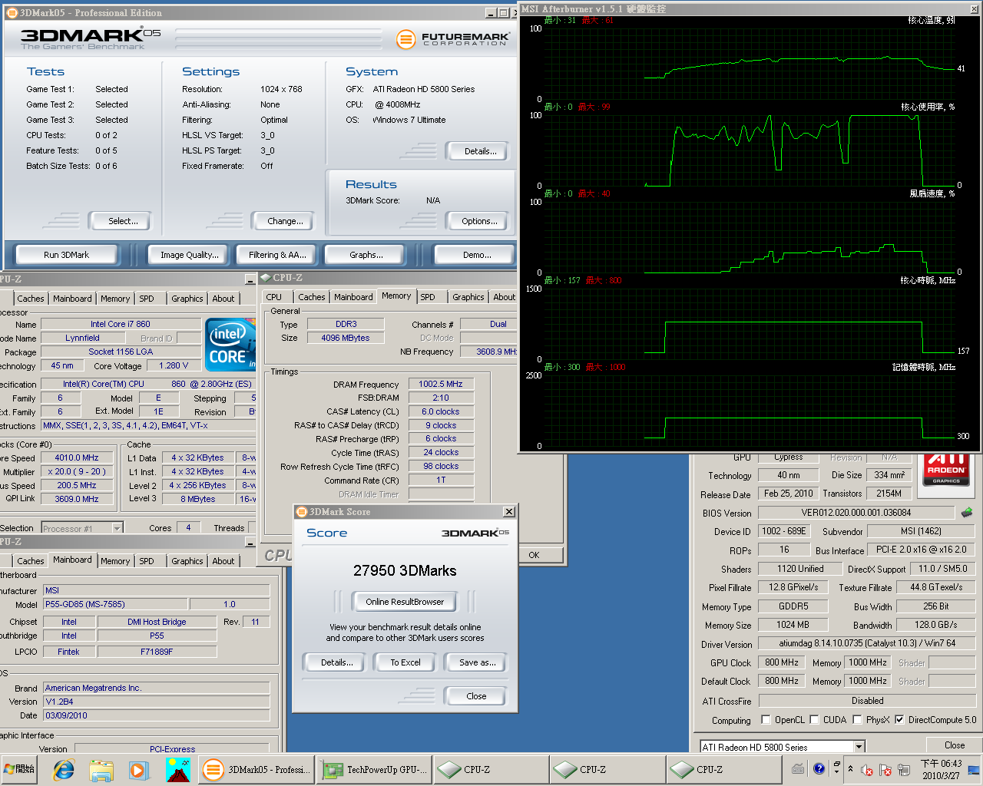Switch to TechPowerUp GPU-Z taskbar button

tap(374, 769)
